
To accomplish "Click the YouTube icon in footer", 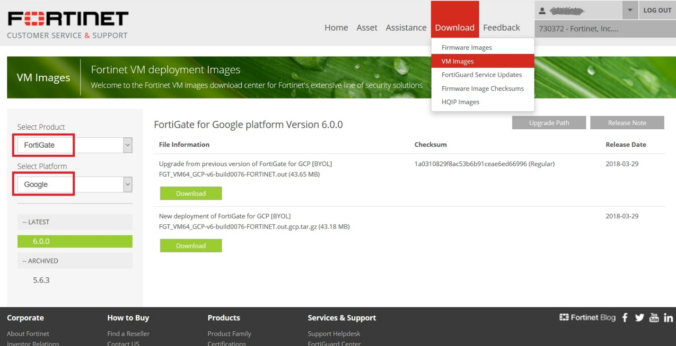I will [x=654, y=318].
